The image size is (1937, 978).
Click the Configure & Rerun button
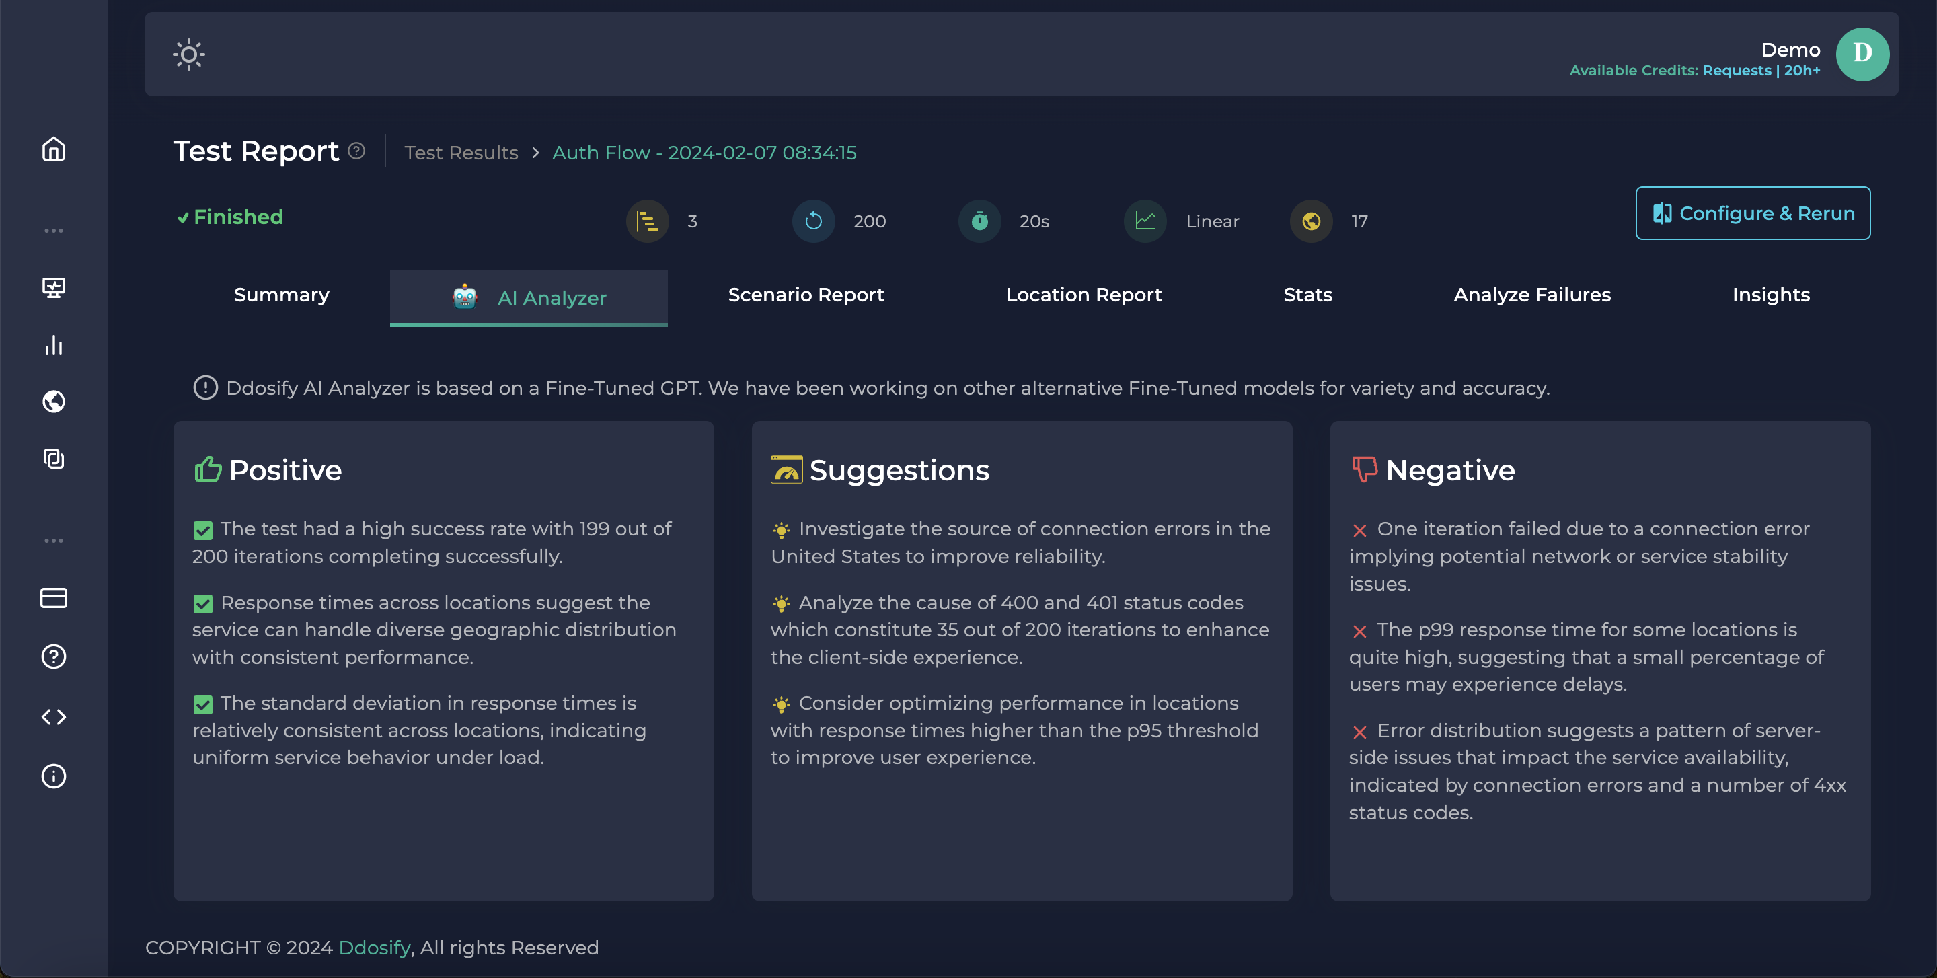click(1752, 213)
